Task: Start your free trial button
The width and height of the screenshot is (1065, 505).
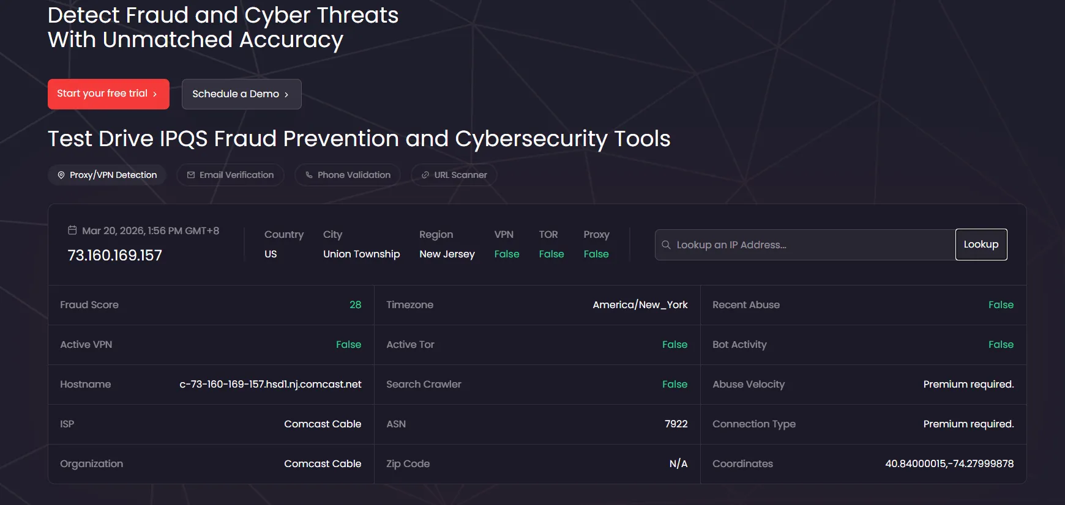Action: pyautogui.click(x=108, y=94)
